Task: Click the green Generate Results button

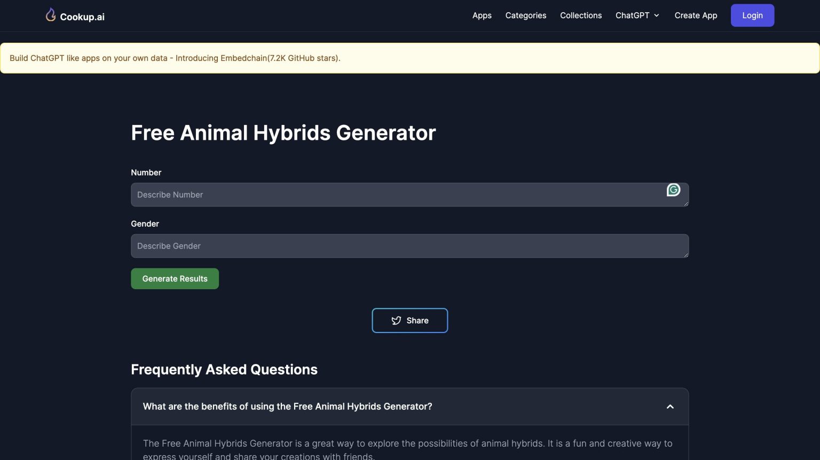Action: tap(175, 279)
